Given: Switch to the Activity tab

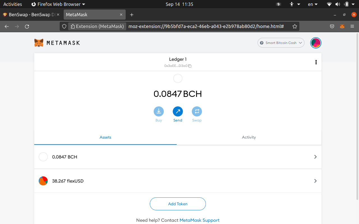Looking at the screenshot, I should click(x=249, y=137).
